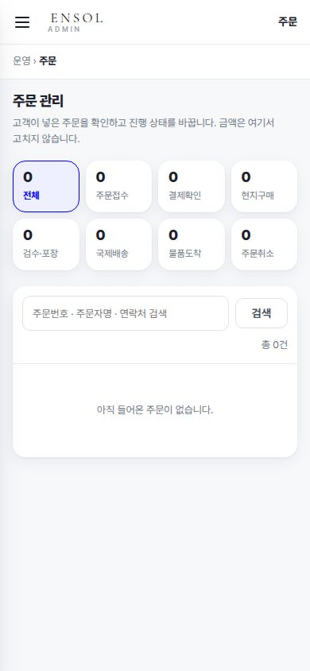Click the breadcrumb separator arrow
This screenshot has height=671, width=310.
tap(35, 62)
